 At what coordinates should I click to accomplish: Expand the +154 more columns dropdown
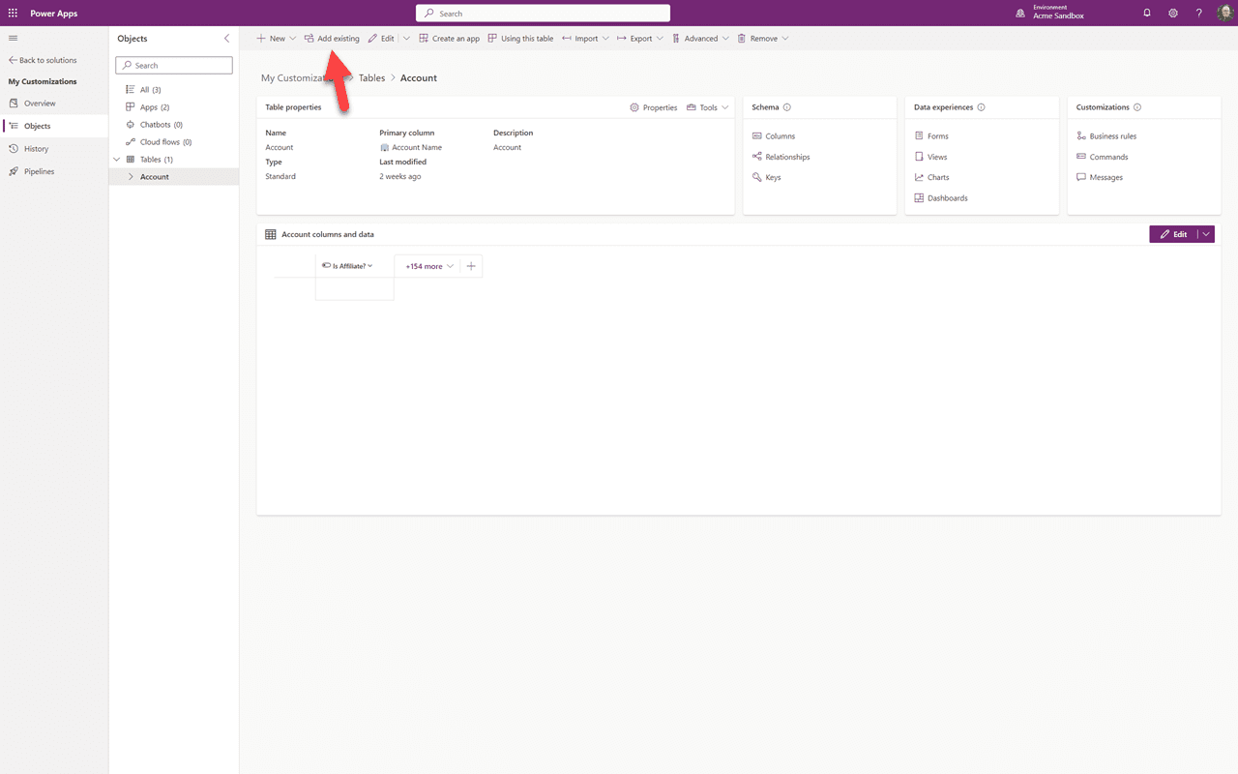[429, 266]
